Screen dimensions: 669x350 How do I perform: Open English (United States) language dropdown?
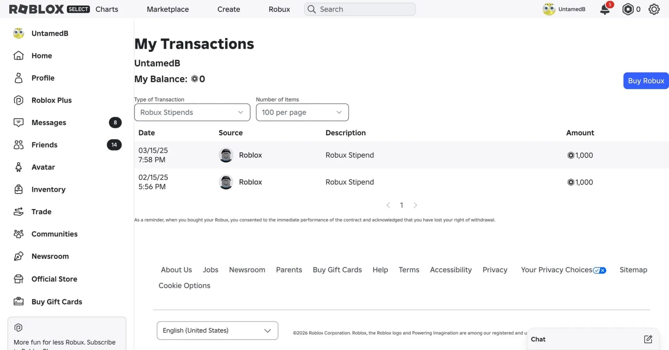click(x=217, y=330)
